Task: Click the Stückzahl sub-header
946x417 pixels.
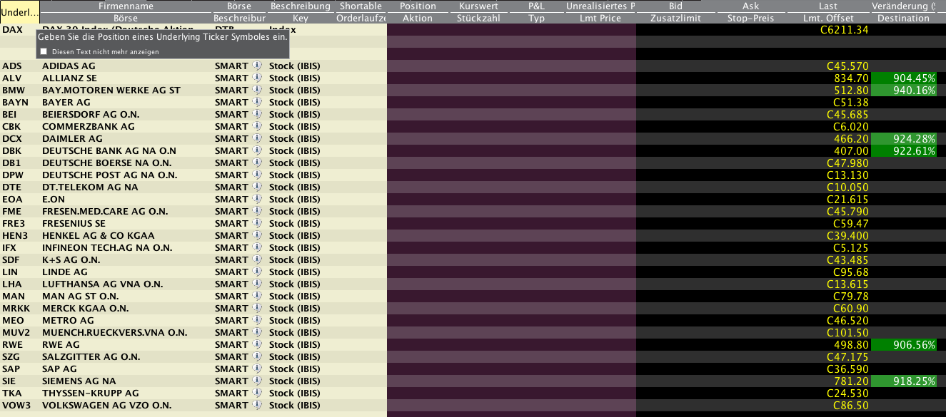Action: [478, 18]
